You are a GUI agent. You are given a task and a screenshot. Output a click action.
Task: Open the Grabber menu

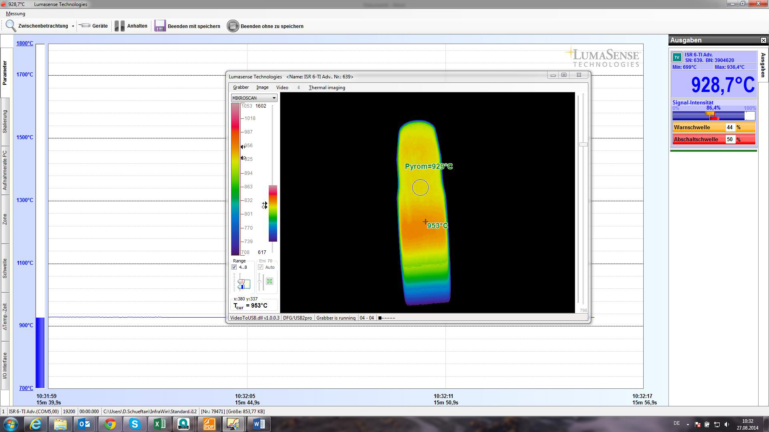pyautogui.click(x=241, y=88)
